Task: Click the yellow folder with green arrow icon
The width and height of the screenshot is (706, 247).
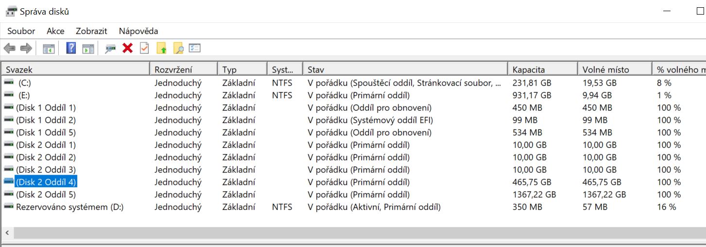Action: tap(162, 48)
